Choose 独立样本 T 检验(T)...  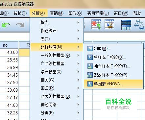113,66
